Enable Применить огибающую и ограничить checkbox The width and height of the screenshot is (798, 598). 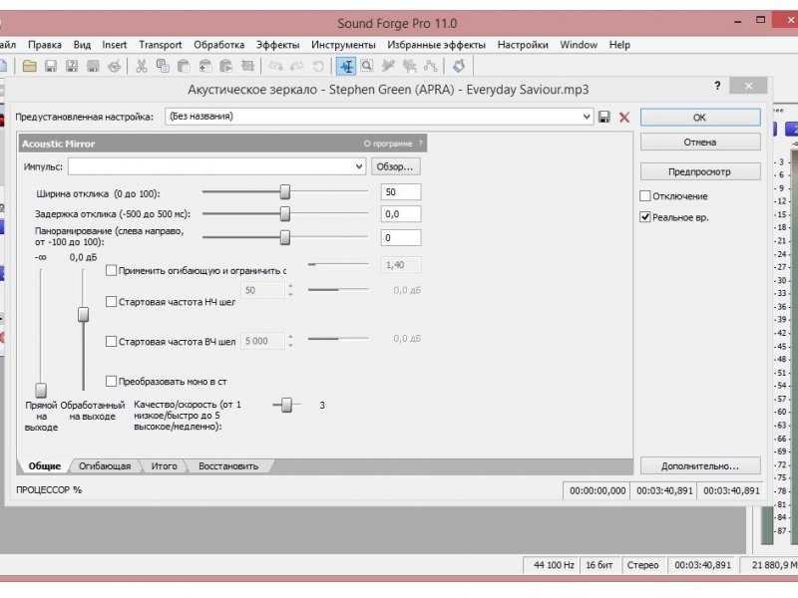(x=111, y=270)
